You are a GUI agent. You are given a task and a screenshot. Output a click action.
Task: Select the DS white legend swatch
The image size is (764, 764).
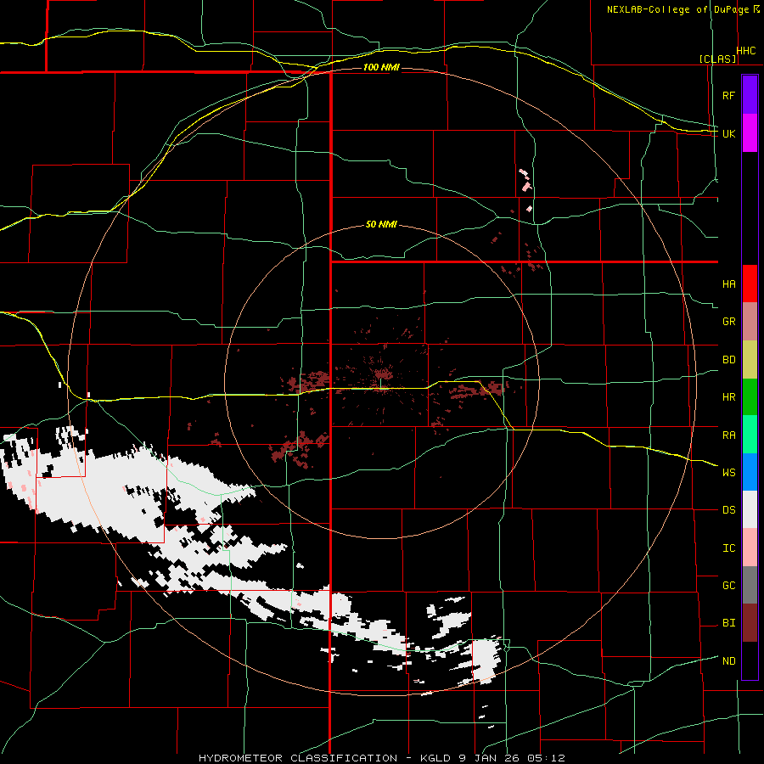pyautogui.click(x=750, y=509)
